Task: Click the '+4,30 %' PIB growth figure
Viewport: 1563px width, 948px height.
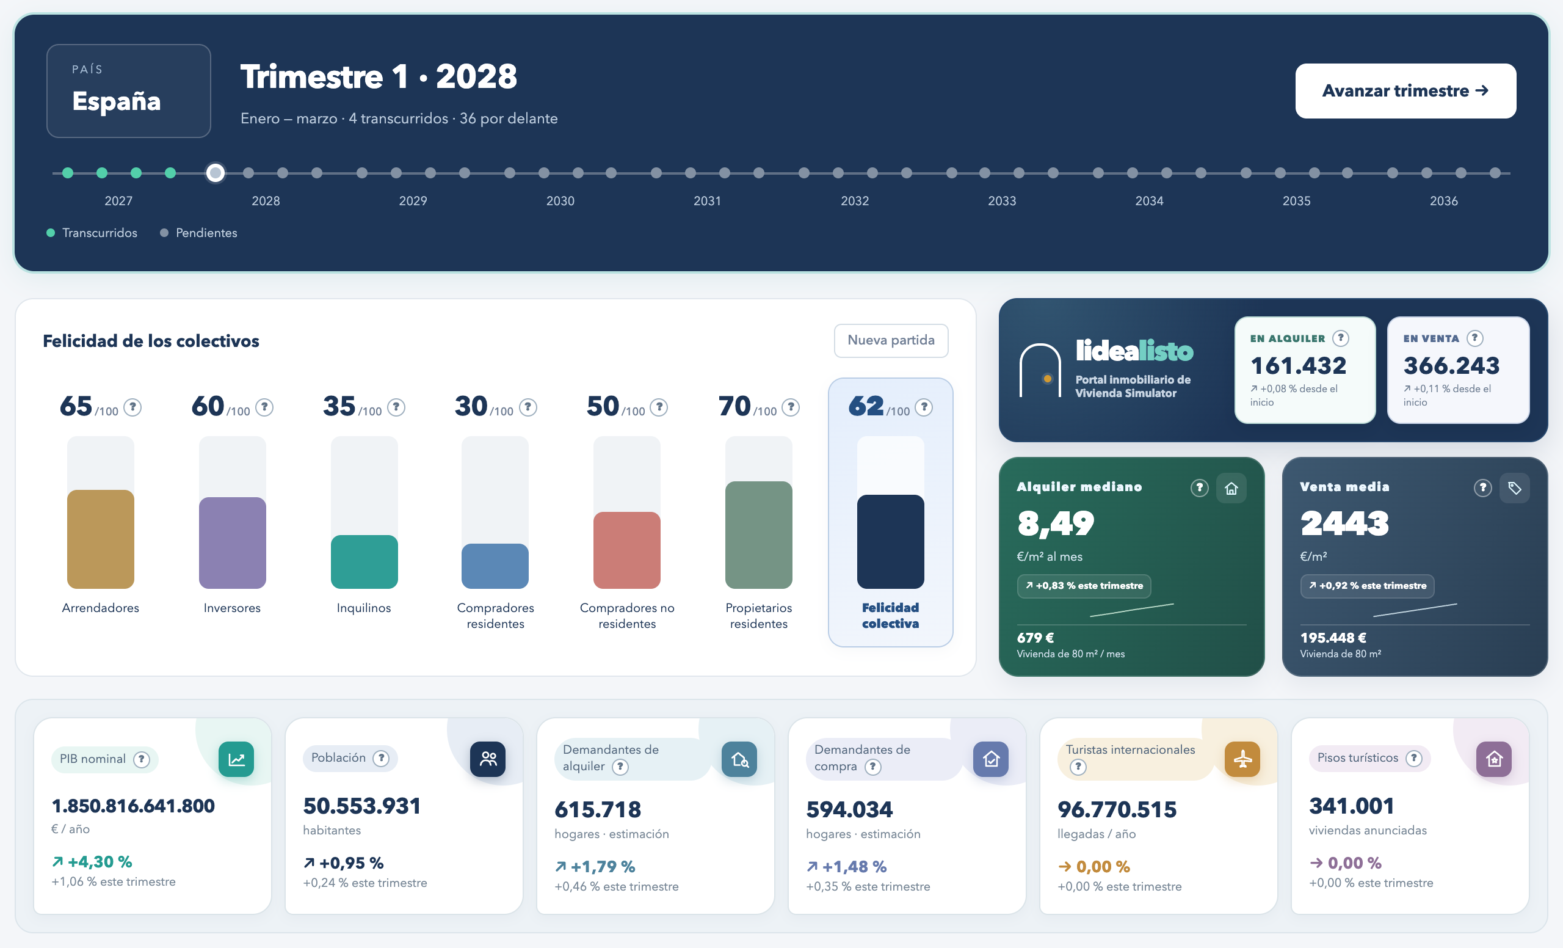Action: click(100, 862)
